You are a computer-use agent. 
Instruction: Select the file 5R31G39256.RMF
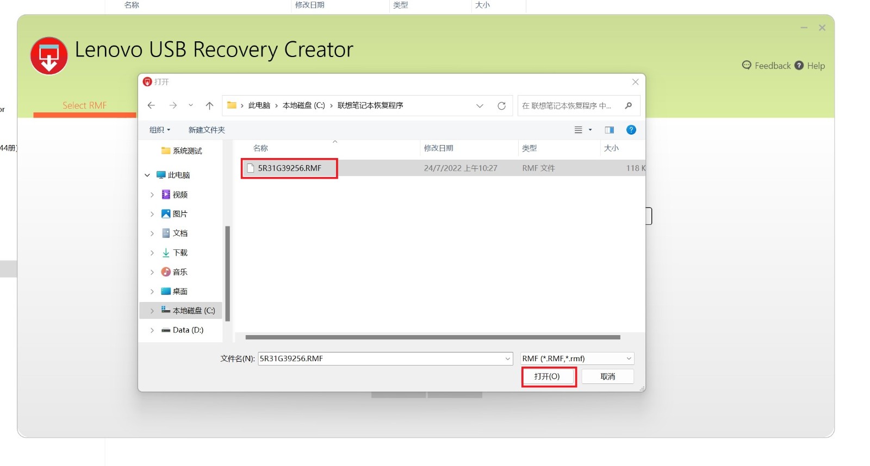pos(289,168)
